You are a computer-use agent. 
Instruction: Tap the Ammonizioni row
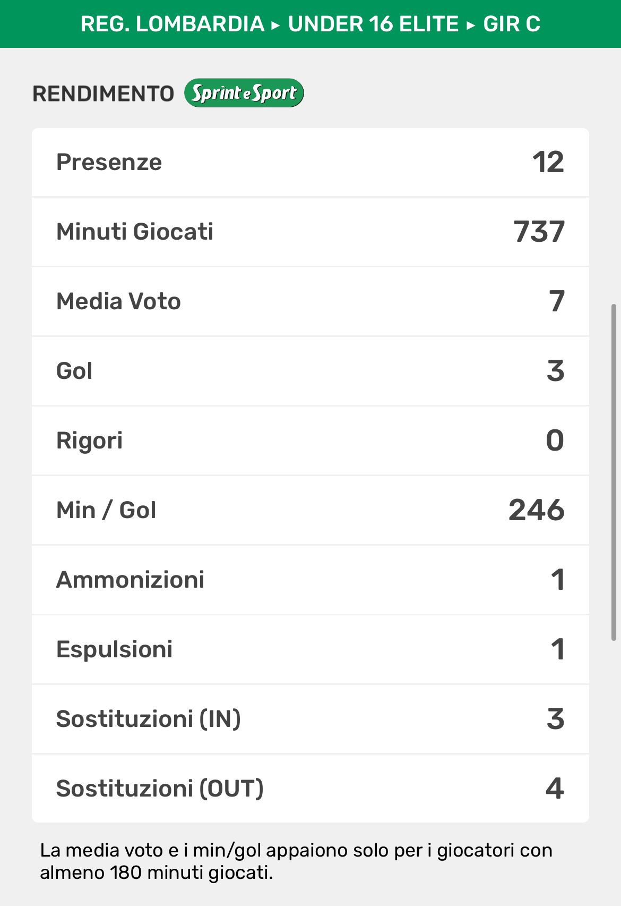310,580
